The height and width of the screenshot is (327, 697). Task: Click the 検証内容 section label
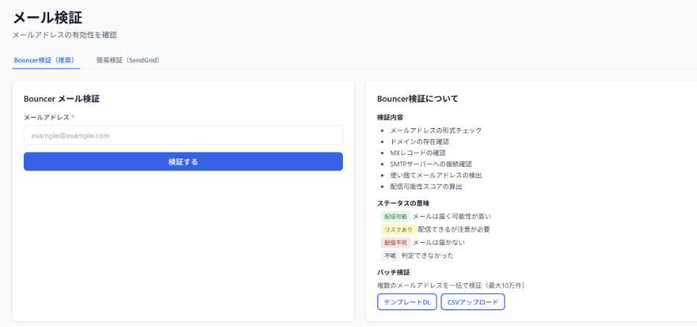[x=390, y=117]
